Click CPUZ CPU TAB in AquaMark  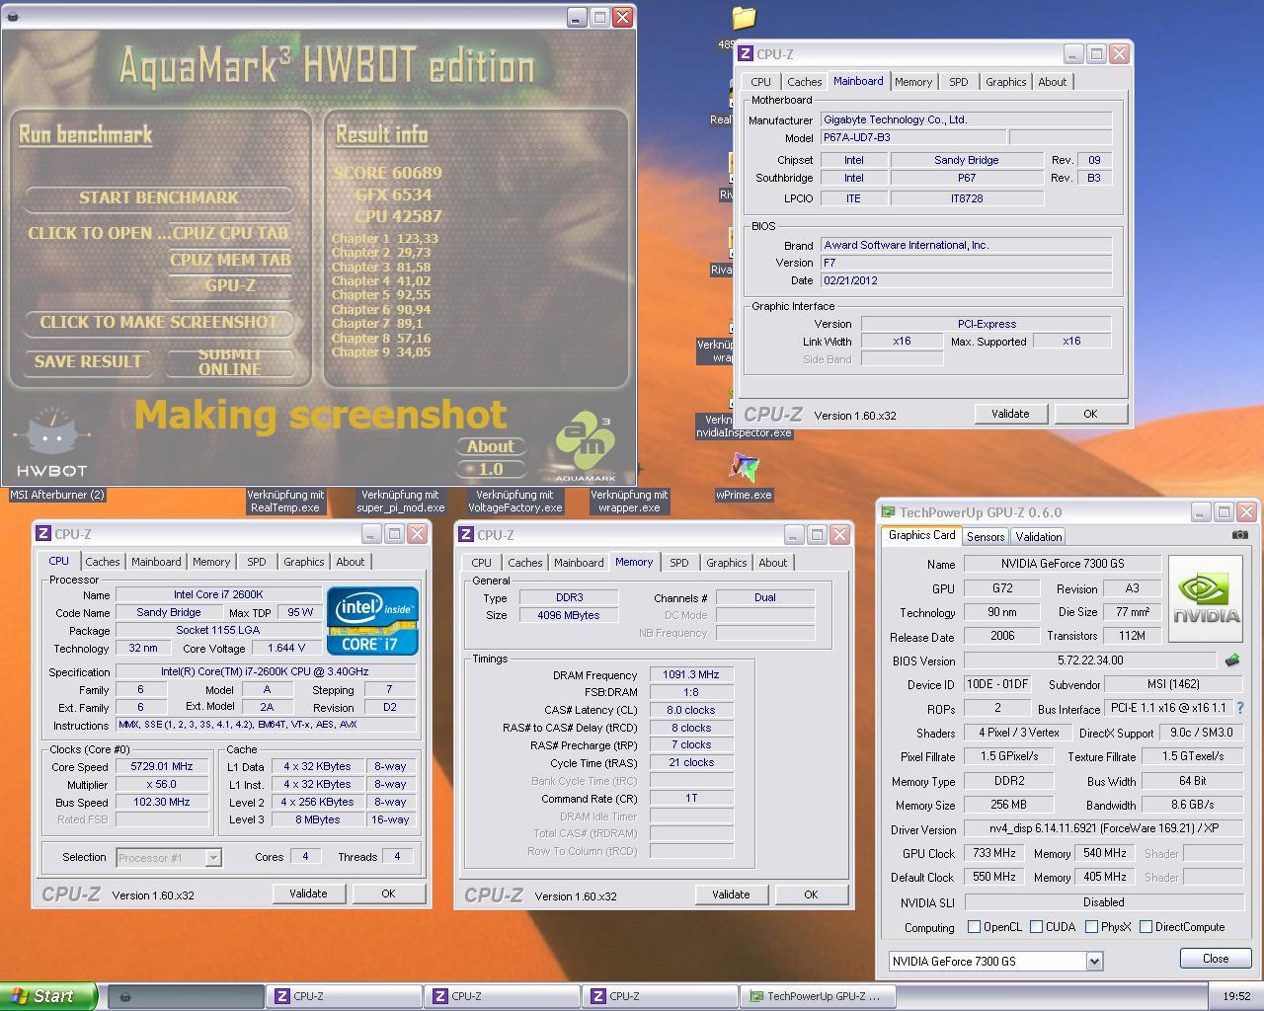pos(230,234)
